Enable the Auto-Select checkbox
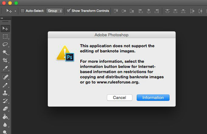The image size is (207, 134). [x=23, y=11]
